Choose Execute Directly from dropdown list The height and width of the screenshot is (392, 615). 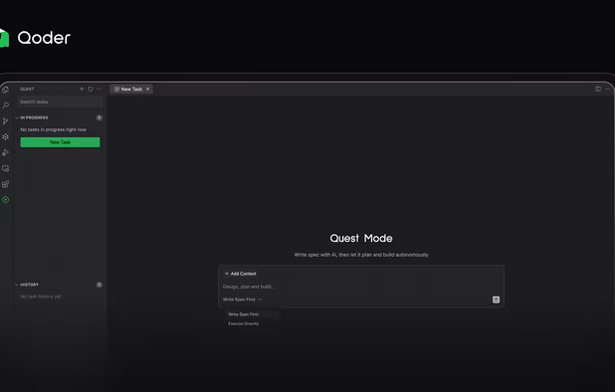244,323
